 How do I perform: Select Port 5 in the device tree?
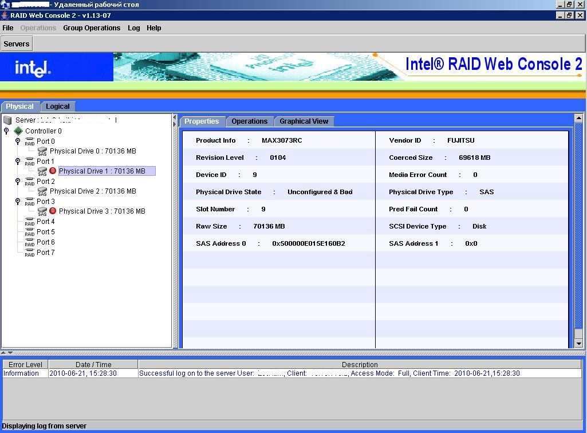pyautogui.click(x=46, y=232)
